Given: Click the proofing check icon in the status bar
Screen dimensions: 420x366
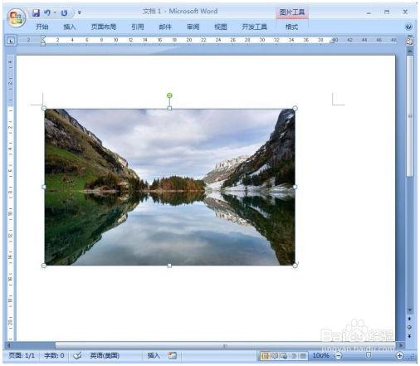Looking at the screenshot, I should [x=77, y=355].
